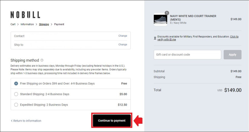249x132 pixels.
Task: Change the Ship to address
Action: pos(123,45)
